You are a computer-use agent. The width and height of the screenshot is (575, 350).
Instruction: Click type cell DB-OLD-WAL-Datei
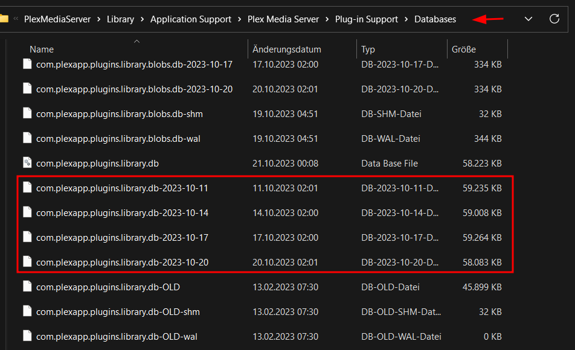(x=401, y=337)
